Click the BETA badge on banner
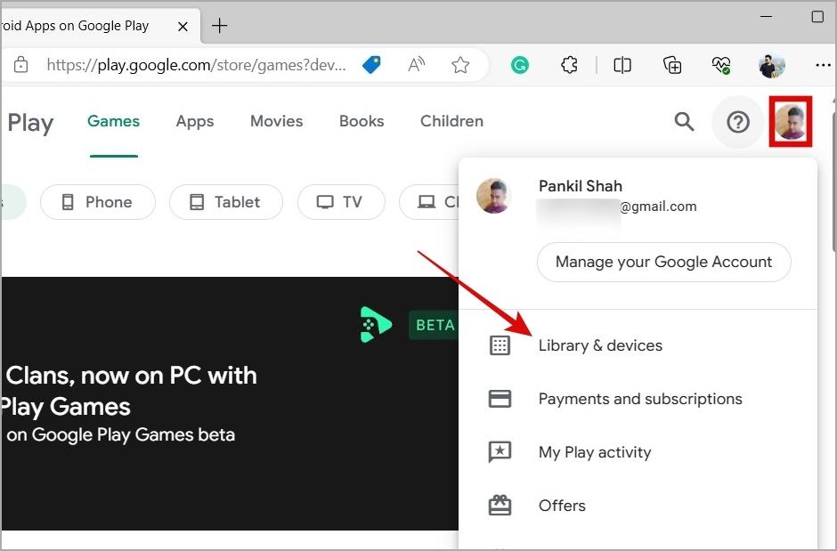837x551 pixels. click(434, 325)
